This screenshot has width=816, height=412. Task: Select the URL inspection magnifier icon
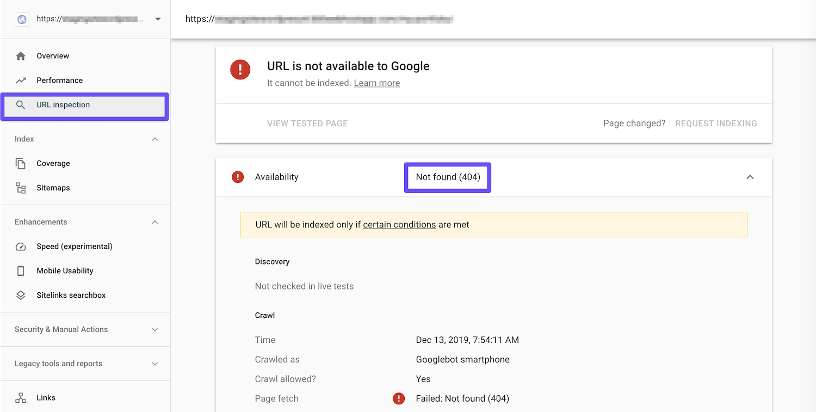point(20,104)
